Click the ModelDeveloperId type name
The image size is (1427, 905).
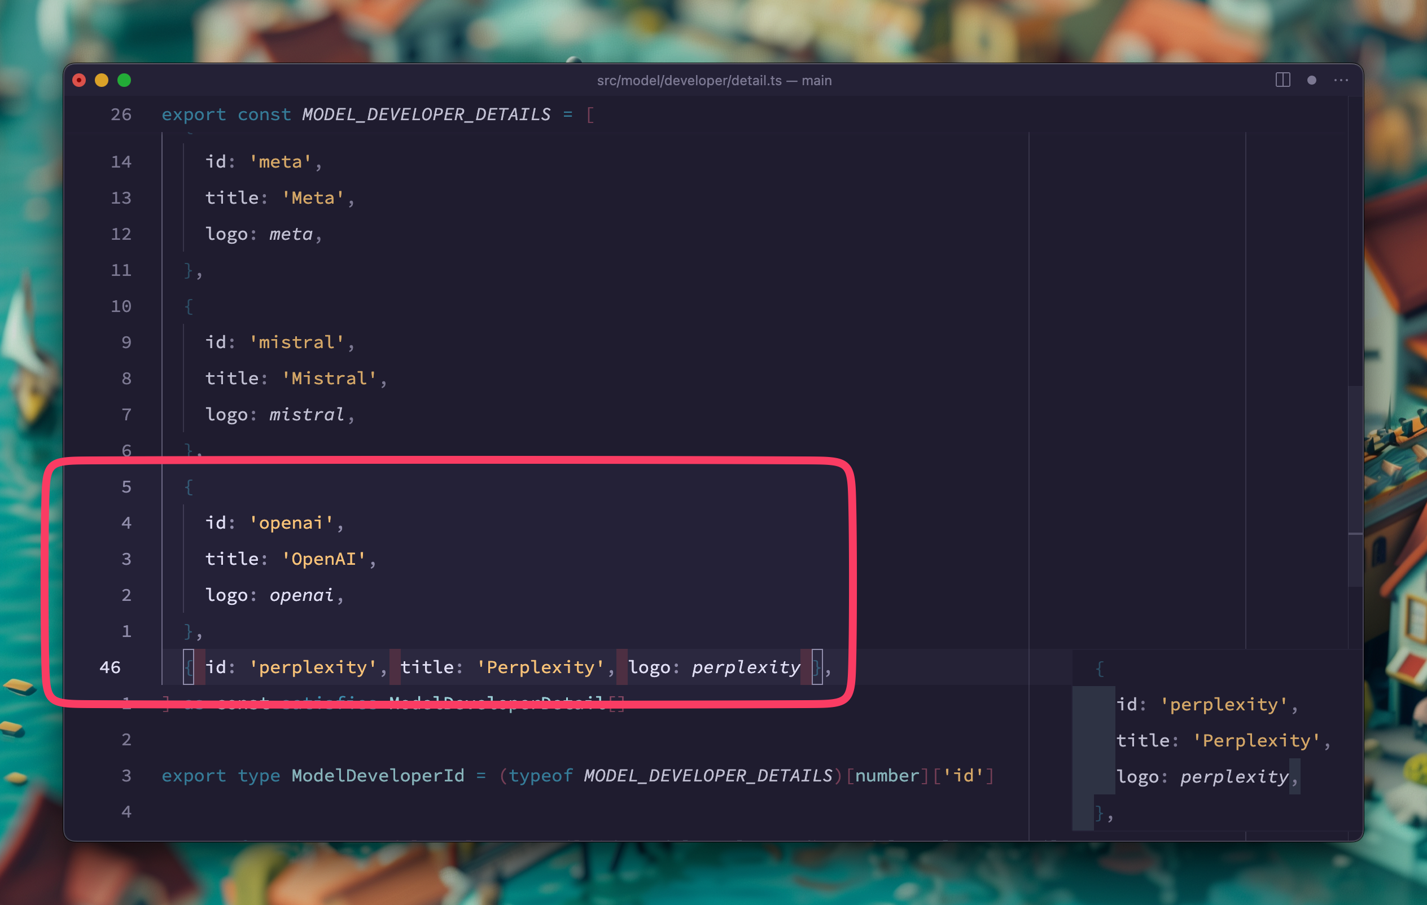point(378,776)
